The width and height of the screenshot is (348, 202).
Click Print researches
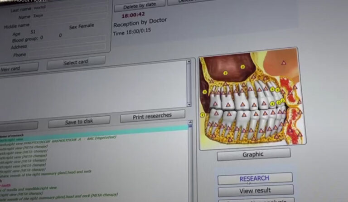click(x=152, y=116)
